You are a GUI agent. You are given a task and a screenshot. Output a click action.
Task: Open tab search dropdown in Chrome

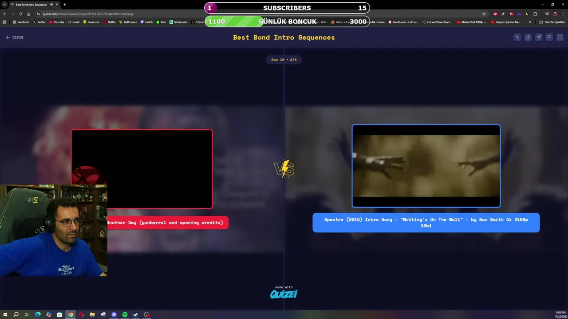click(4, 4)
